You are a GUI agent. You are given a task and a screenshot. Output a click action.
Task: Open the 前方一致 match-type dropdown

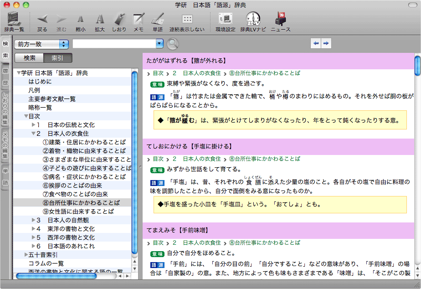(x=41, y=44)
